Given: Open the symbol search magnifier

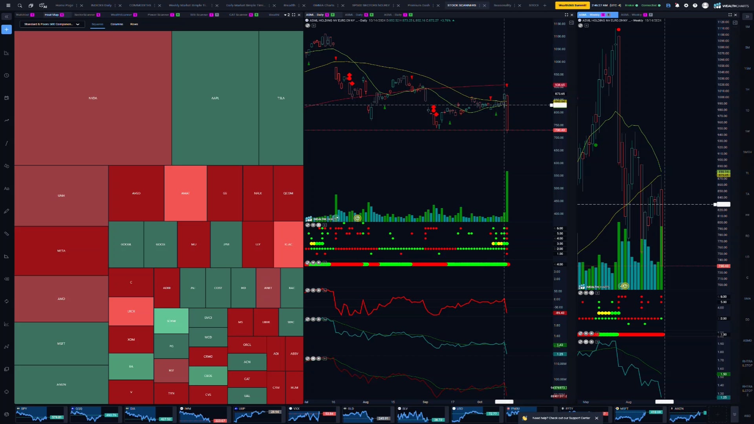Looking at the screenshot, I should coord(20,5).
